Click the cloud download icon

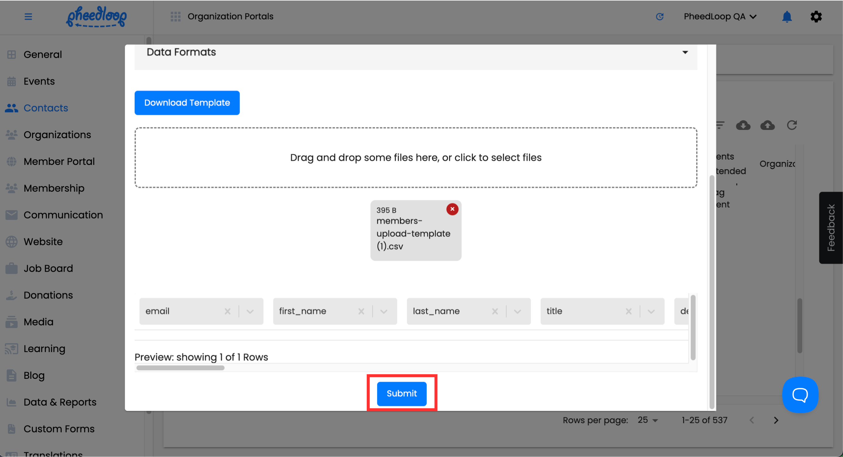click(743, 125)
